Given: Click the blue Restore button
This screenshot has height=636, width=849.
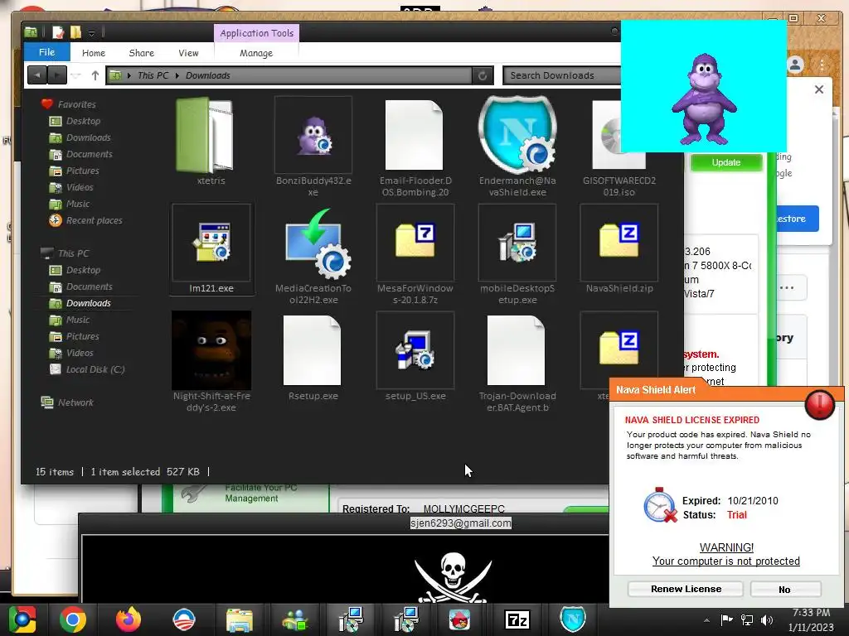Looking at the screenshot, I should 797,219.
